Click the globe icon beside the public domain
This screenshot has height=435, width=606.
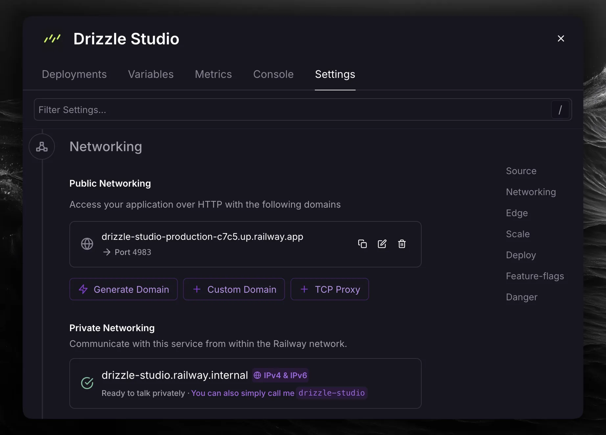[x=87, y=244]
